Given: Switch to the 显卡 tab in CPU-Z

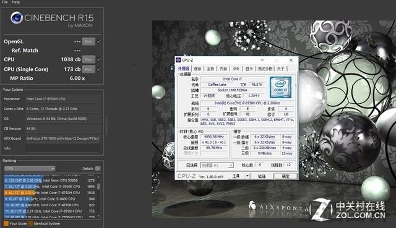Looking at the screenshot, I should pyautogui.click(x=249, y=69).
